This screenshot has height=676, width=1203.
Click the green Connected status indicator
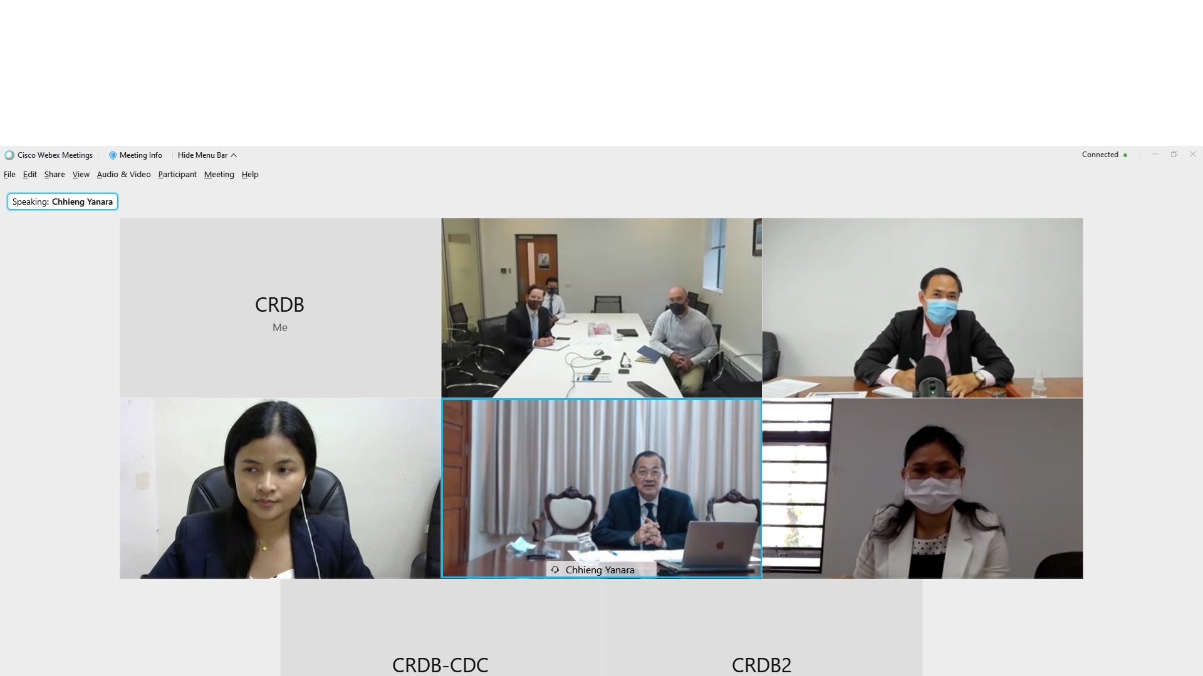tap(1125, 155)
